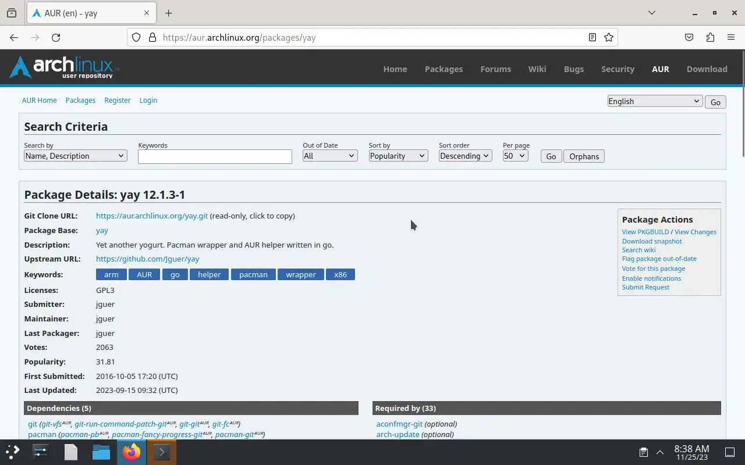
Task: Open the Packages nav item in header
Action: (444, 69)
